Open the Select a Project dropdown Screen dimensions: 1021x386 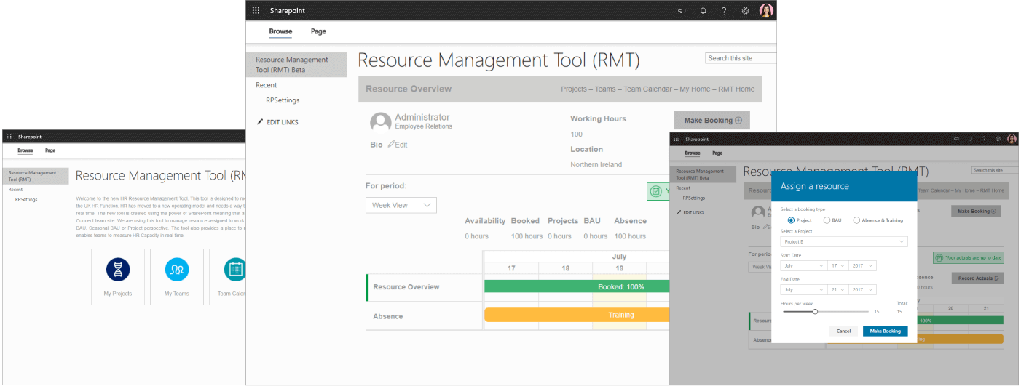pyautogui.click(x=843, y=242)
